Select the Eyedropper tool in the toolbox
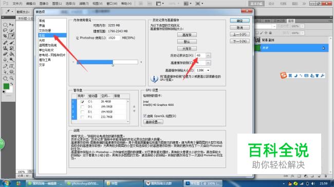Viewport: 334px width, 187px height. click(x=11, y=36)
